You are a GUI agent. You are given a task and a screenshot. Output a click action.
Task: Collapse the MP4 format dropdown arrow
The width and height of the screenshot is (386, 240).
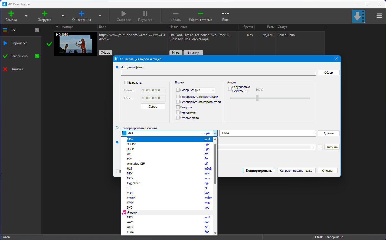point(215,133)
